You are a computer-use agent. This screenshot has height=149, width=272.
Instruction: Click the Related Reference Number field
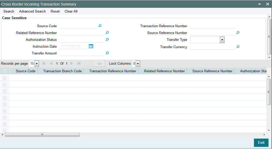tap(82, 33)
